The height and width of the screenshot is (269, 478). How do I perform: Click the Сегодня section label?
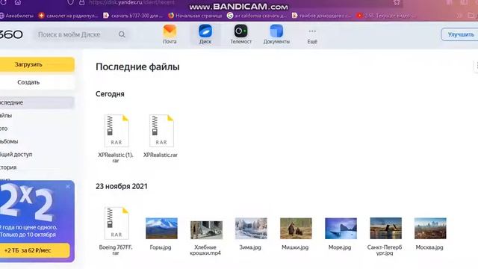pyautogui.click(x=110, y=94)
